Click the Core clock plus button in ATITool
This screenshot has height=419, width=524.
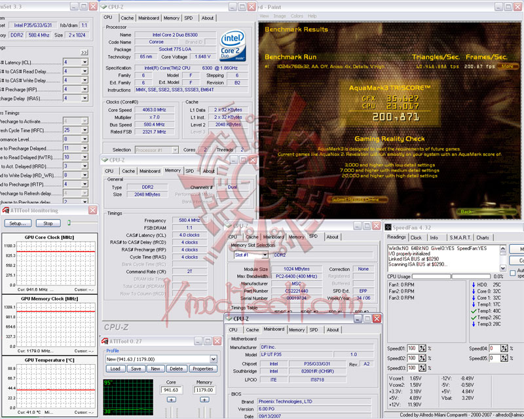point(171,399)
